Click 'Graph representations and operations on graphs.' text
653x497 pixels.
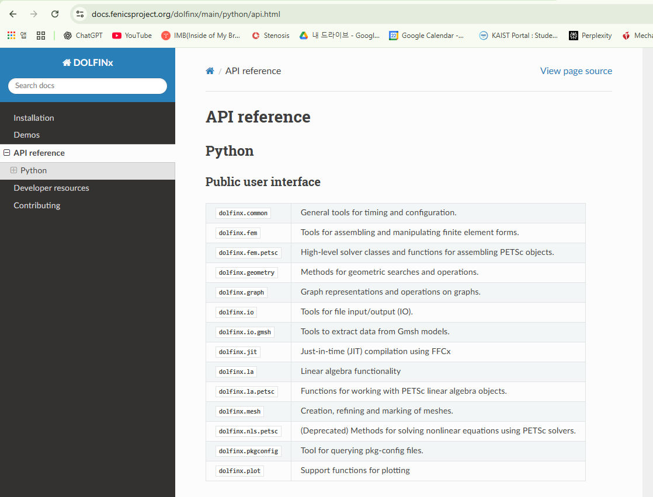pyautogui.click(x=391, y=292)
